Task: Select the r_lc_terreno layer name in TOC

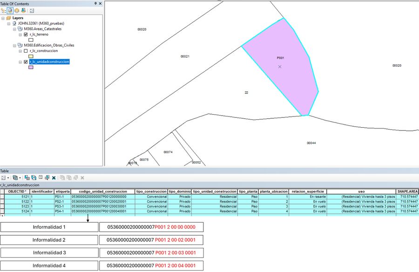Action: click(x=39, y=34)
